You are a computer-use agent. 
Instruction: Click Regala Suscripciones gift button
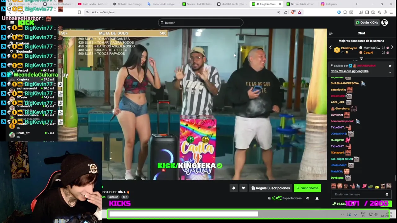point(271,188)
